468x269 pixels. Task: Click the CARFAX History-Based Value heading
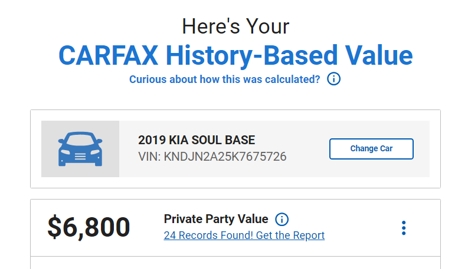pos(235,55)
